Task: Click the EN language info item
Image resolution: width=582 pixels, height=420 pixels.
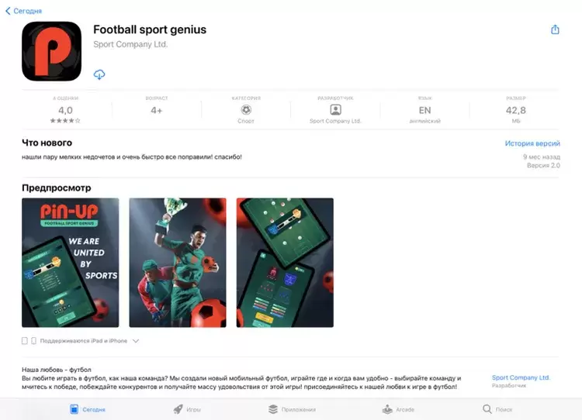Action: click(424, 110)
